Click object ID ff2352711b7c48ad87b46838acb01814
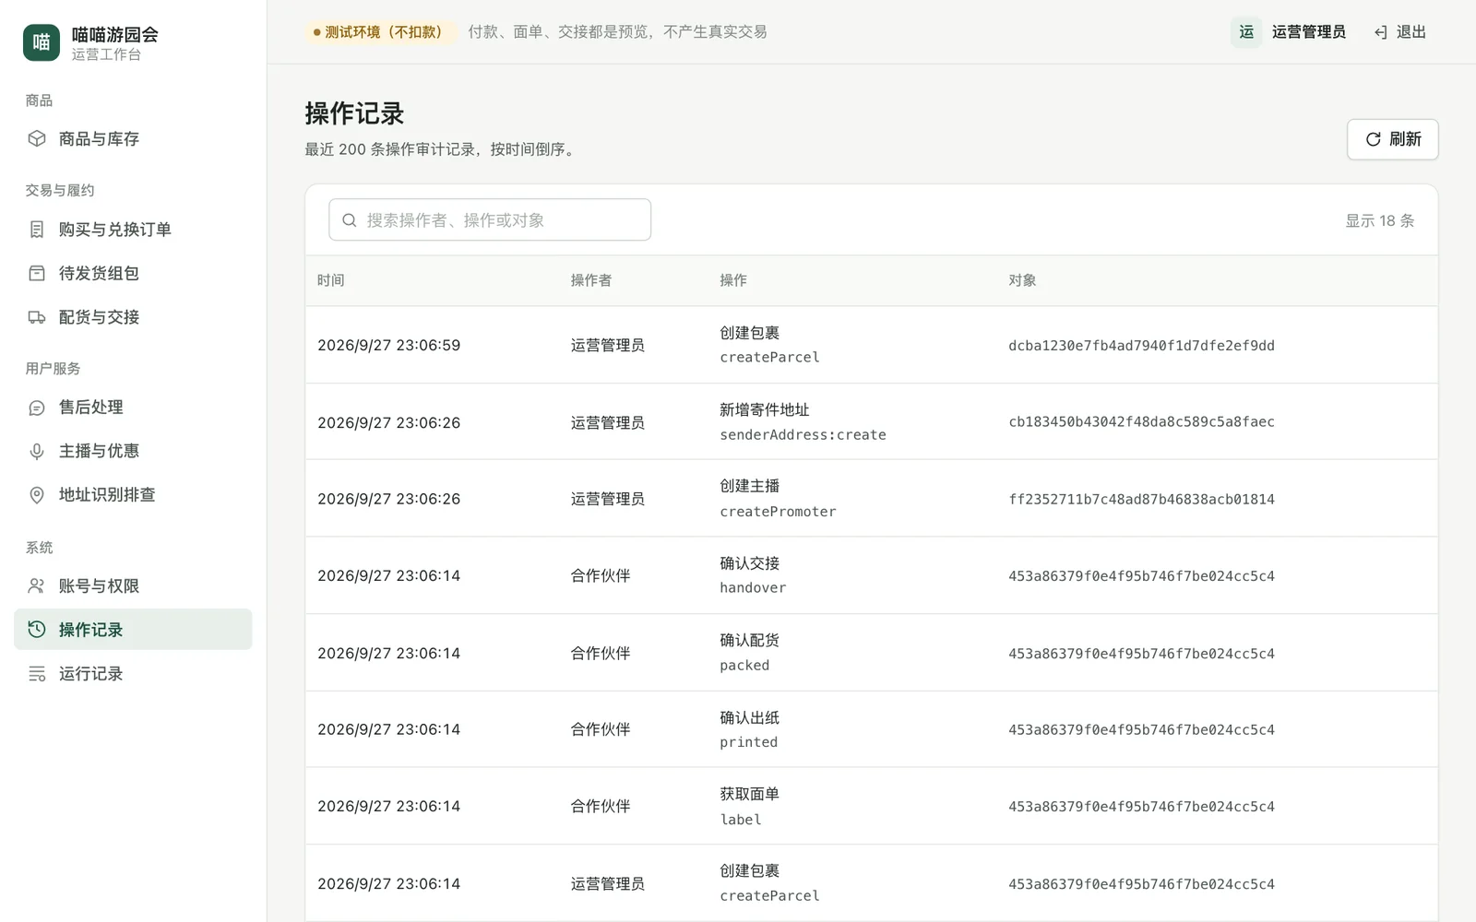 pos(1141,499)
